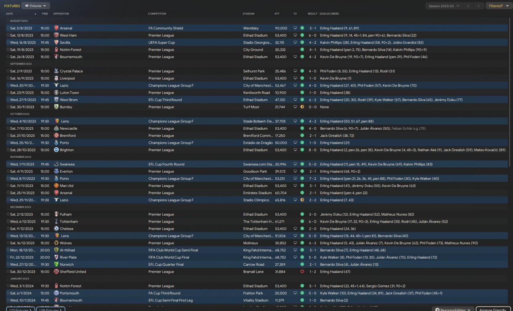Click the Chelsea club badge
The image size is (513, 311).
56,229
